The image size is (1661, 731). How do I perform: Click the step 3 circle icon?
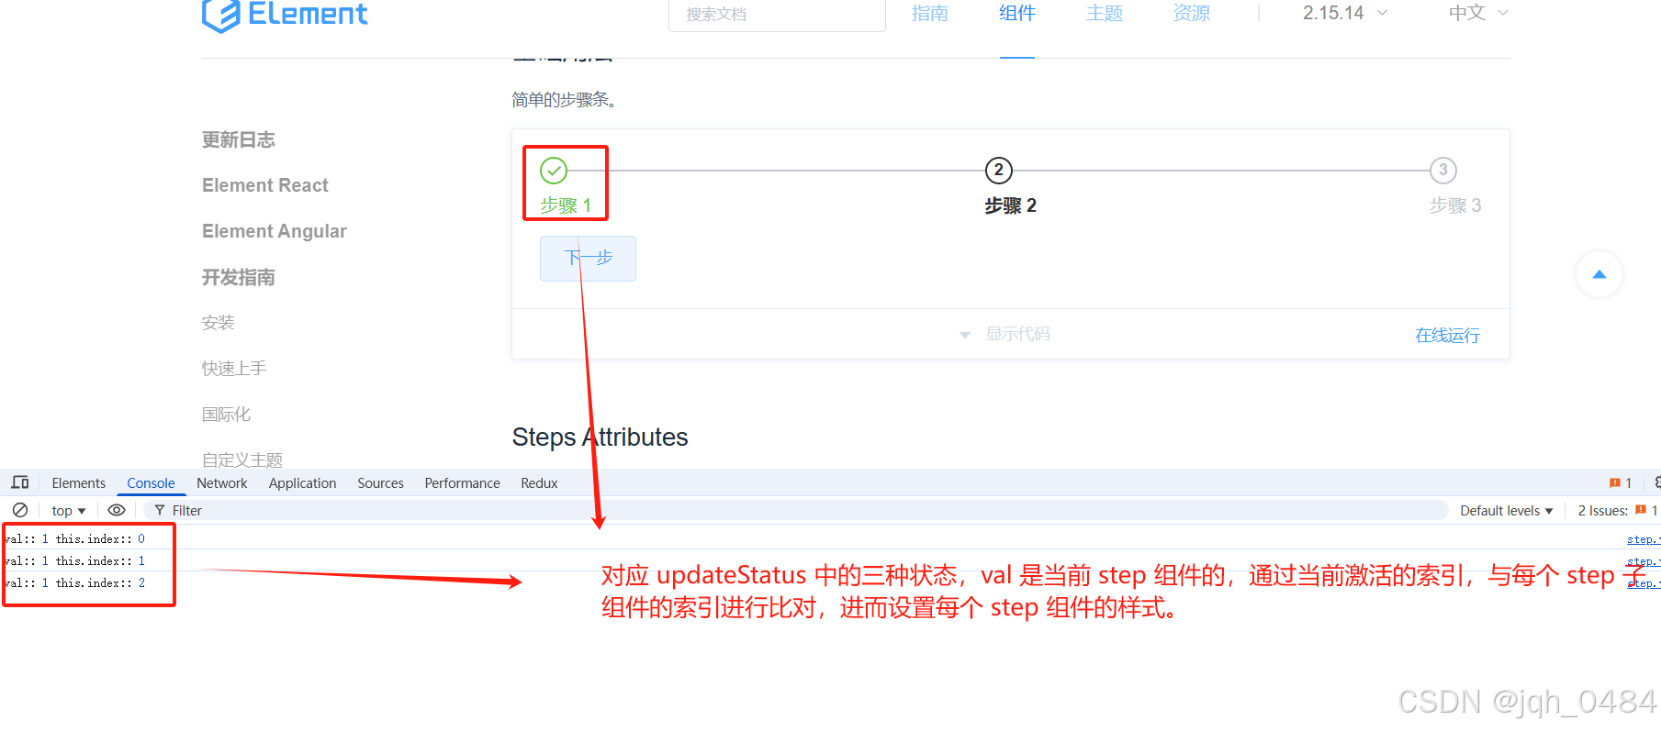1443,171
